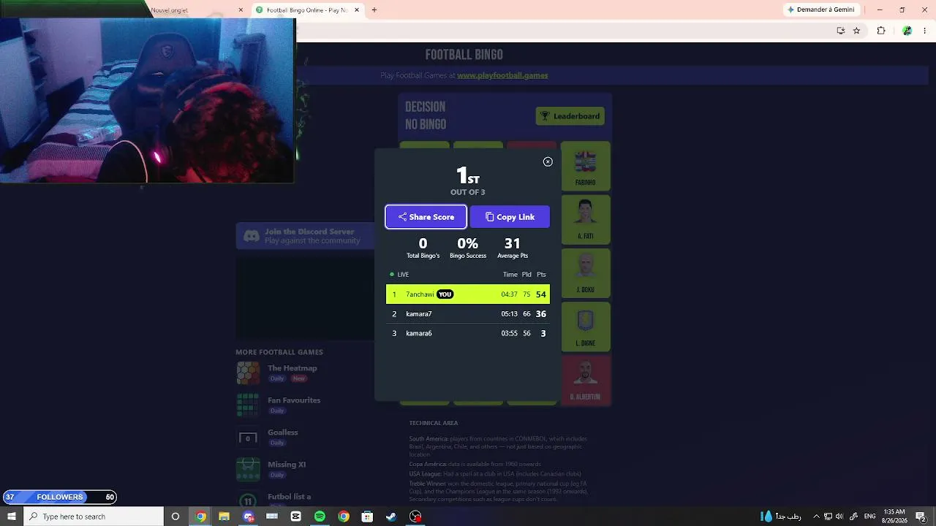
Task: Click the Copy Link button
Action: tap(510, 217)
